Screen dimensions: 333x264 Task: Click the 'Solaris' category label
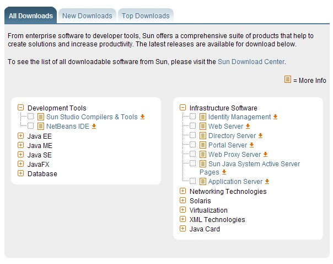click(x=200, y=201)
